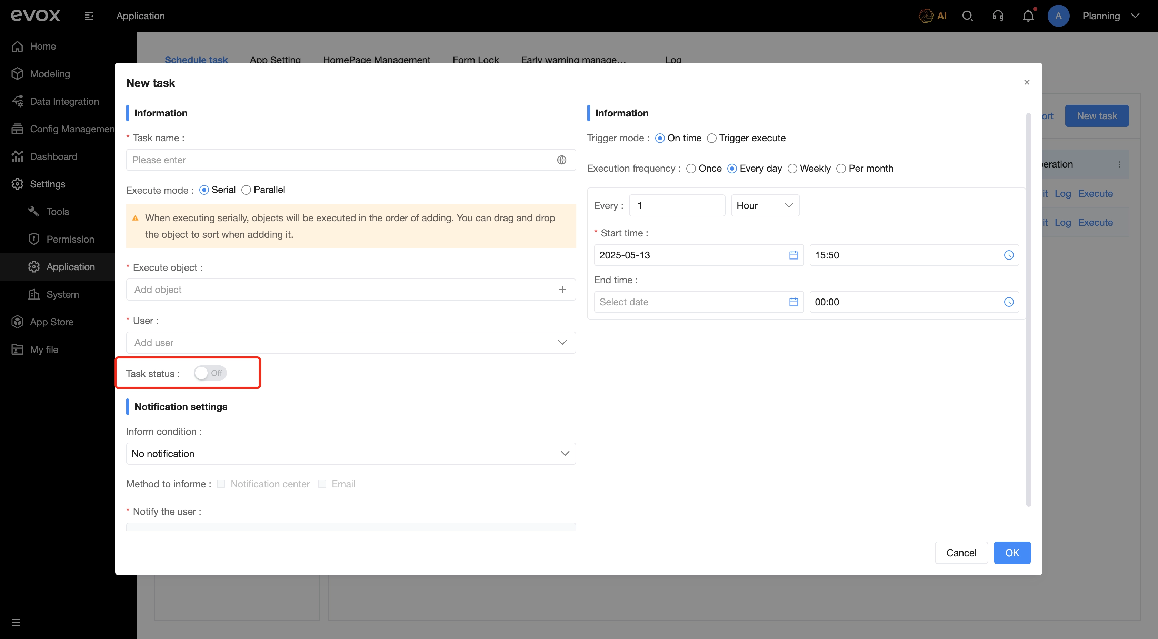The height and width of the screenshot is (639, 1158).
Task: Click the dialog vertical scrollbar
Action: point(1029,310)
